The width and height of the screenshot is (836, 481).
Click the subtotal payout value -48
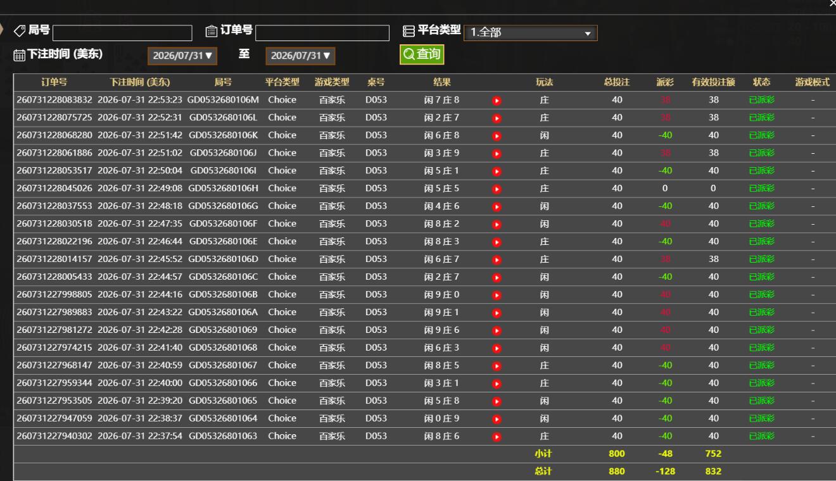point(665,454)
